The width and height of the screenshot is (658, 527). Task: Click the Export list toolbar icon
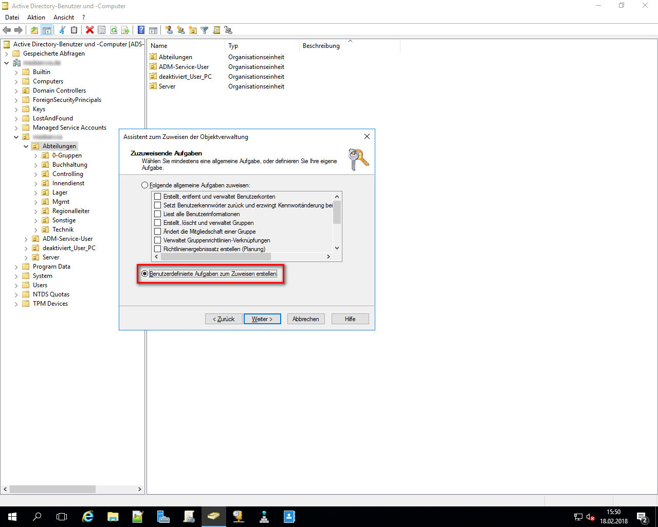pyautogui.click(x=125, y=30)
